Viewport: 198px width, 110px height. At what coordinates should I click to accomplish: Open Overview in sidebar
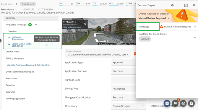(12, 31)
